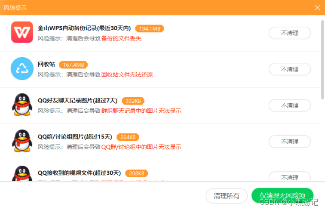Screen dimensions: 325x210
Task: Click the 167.4MB size badge
Action: click(x=74, y=65)
